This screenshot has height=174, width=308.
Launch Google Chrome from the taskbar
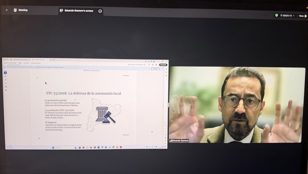(x=113, y=147)
